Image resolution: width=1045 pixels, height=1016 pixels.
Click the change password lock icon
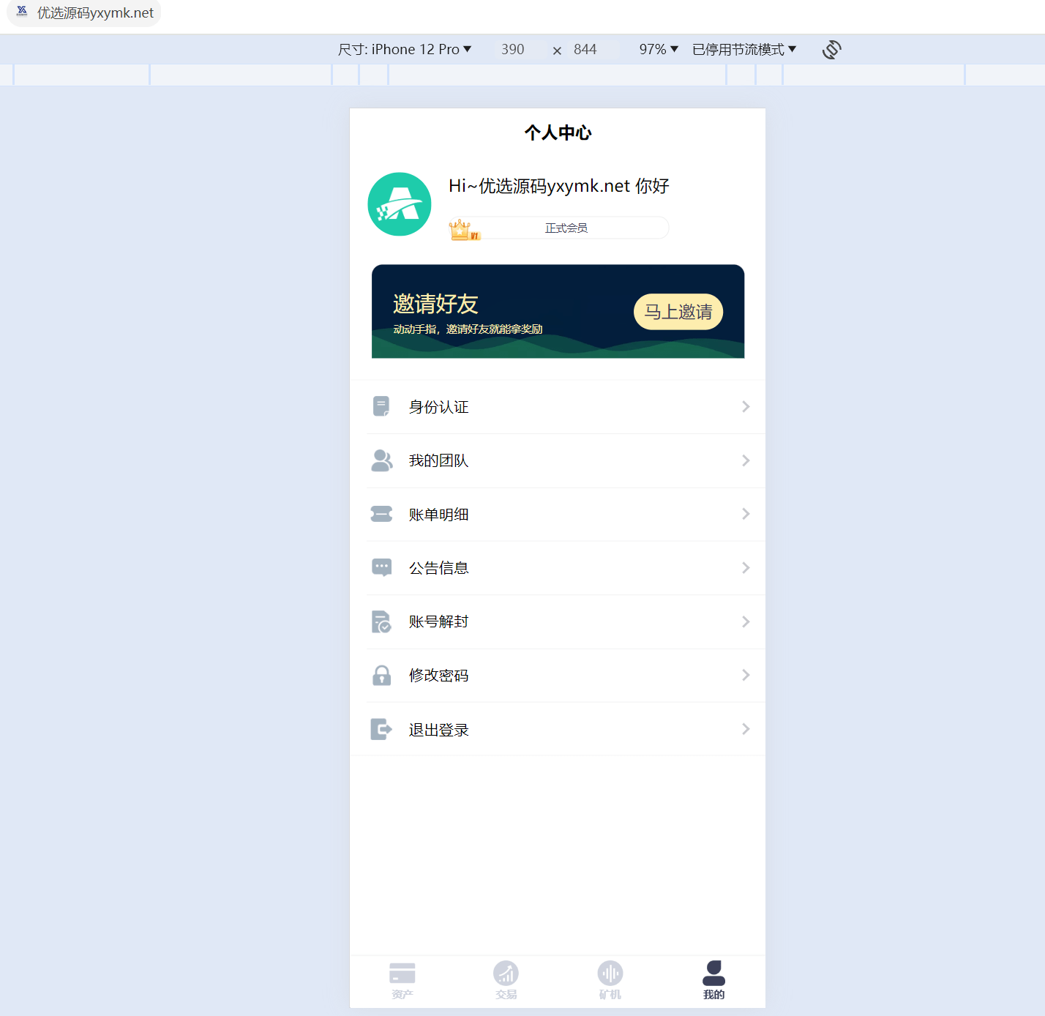click(x=381, y=676)
